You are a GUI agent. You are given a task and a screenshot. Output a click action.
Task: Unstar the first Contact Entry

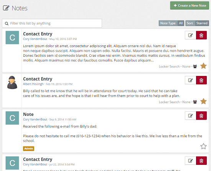(x=203, y=66)
